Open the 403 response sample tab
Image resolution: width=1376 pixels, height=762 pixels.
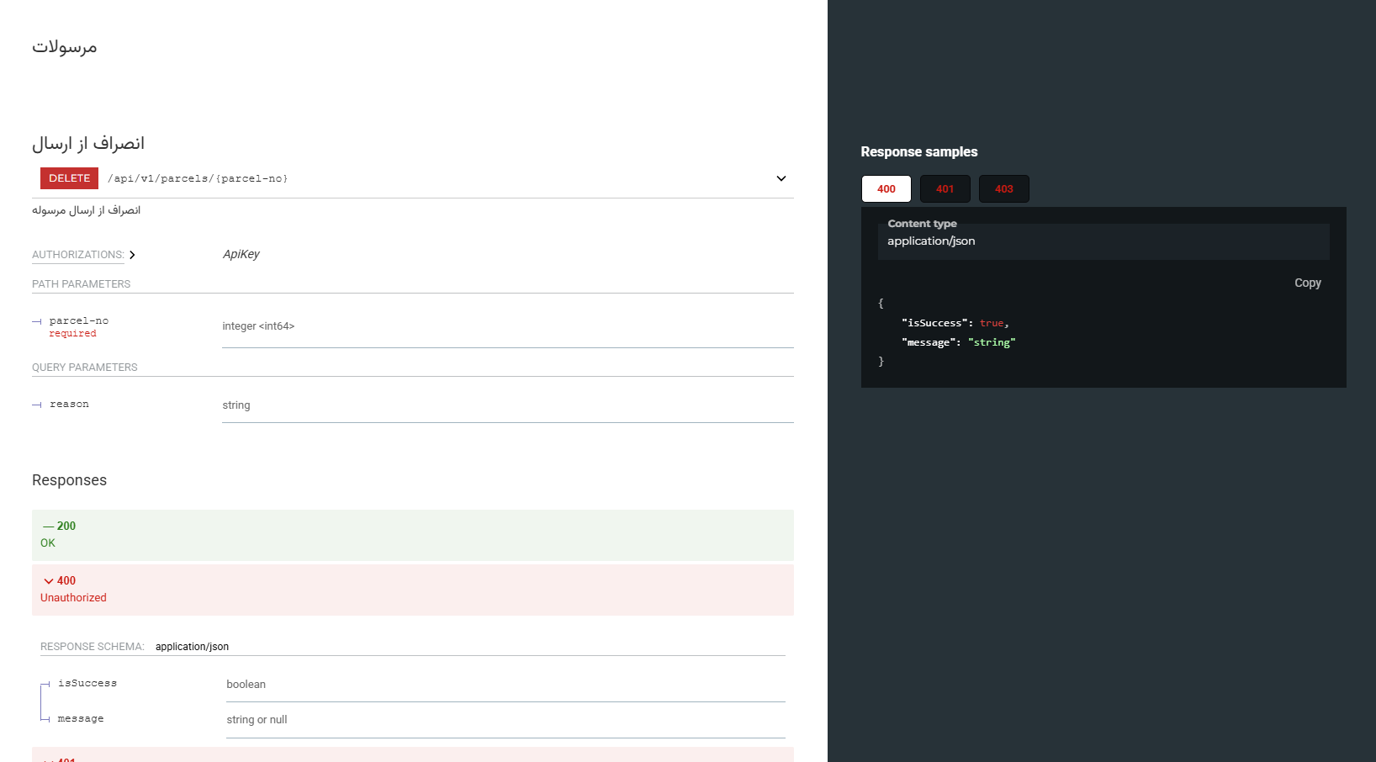pyautogui.click(x=1003, y=189)
